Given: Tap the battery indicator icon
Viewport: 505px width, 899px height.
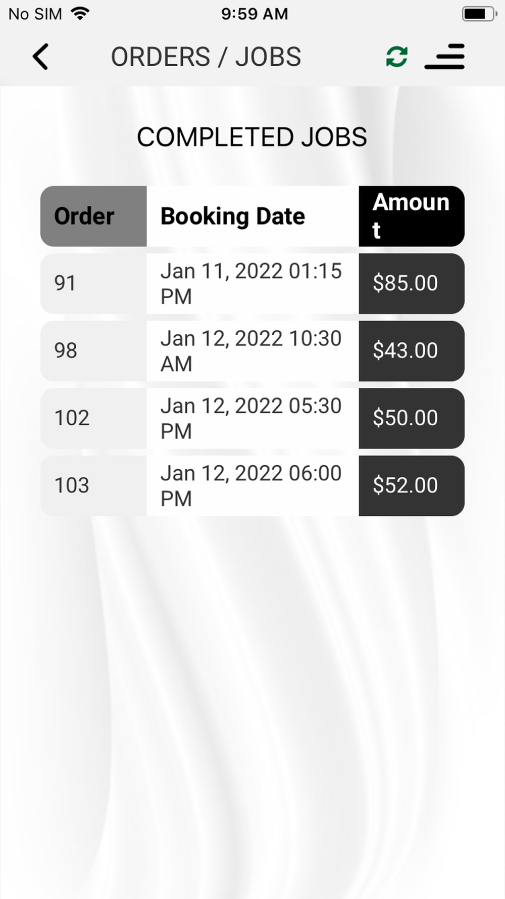Looking at the screenshot, I should coord(479,14).
